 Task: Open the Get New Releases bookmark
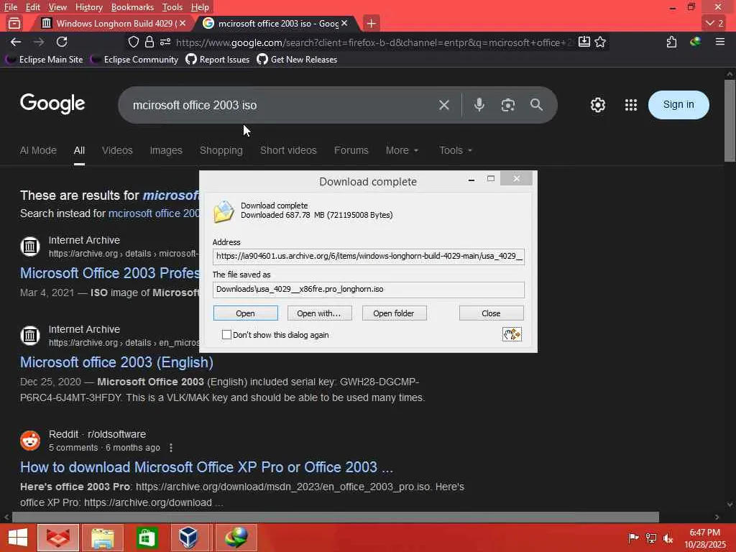(297, 60)
